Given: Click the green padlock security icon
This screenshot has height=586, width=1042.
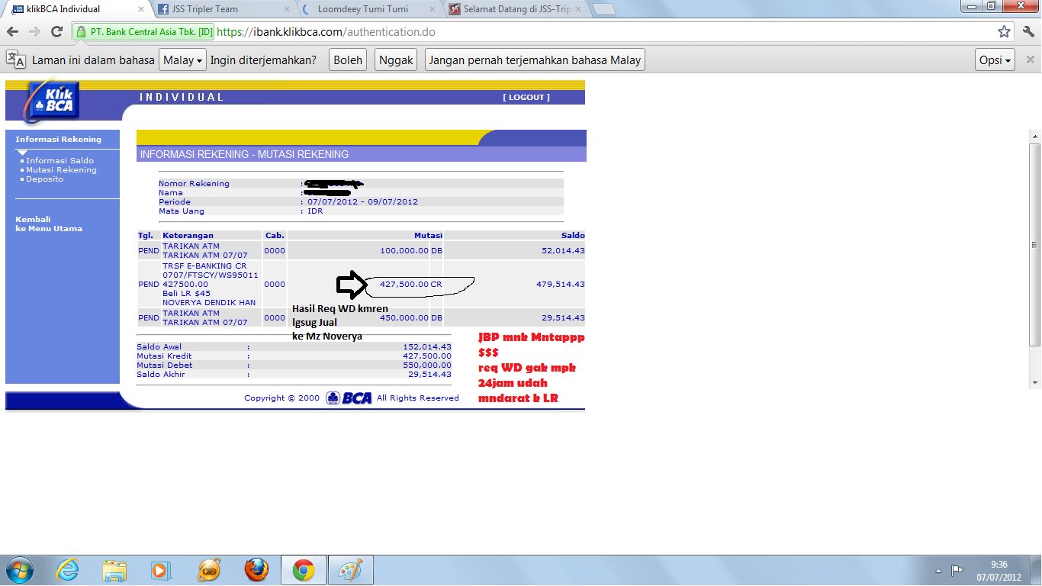Looking at the screenshot, I should (81, 33).
